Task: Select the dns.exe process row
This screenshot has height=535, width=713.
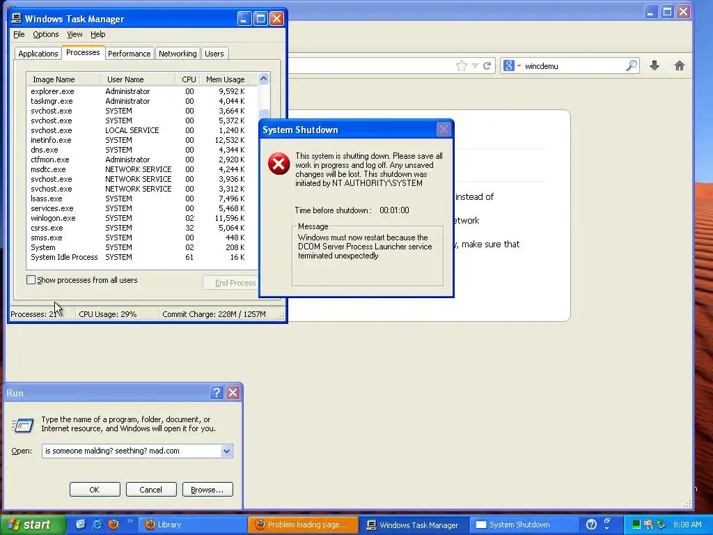Action: pyautogui.click(x=142, y=150)
